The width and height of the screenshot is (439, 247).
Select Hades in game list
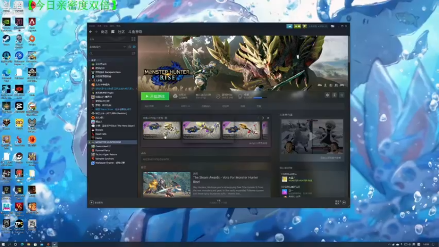(99, 138)
